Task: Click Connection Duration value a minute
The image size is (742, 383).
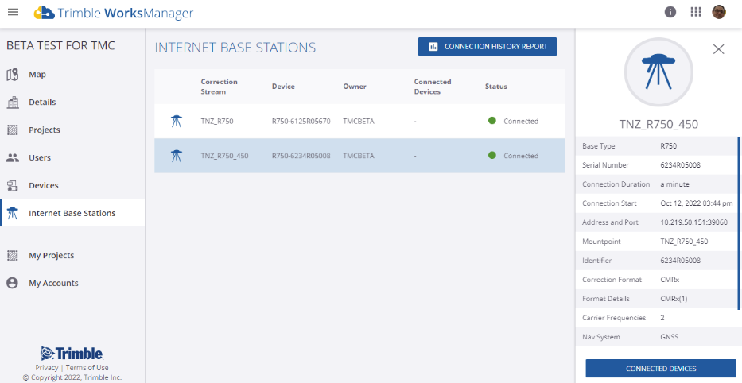Action: (x=674, y=184)
